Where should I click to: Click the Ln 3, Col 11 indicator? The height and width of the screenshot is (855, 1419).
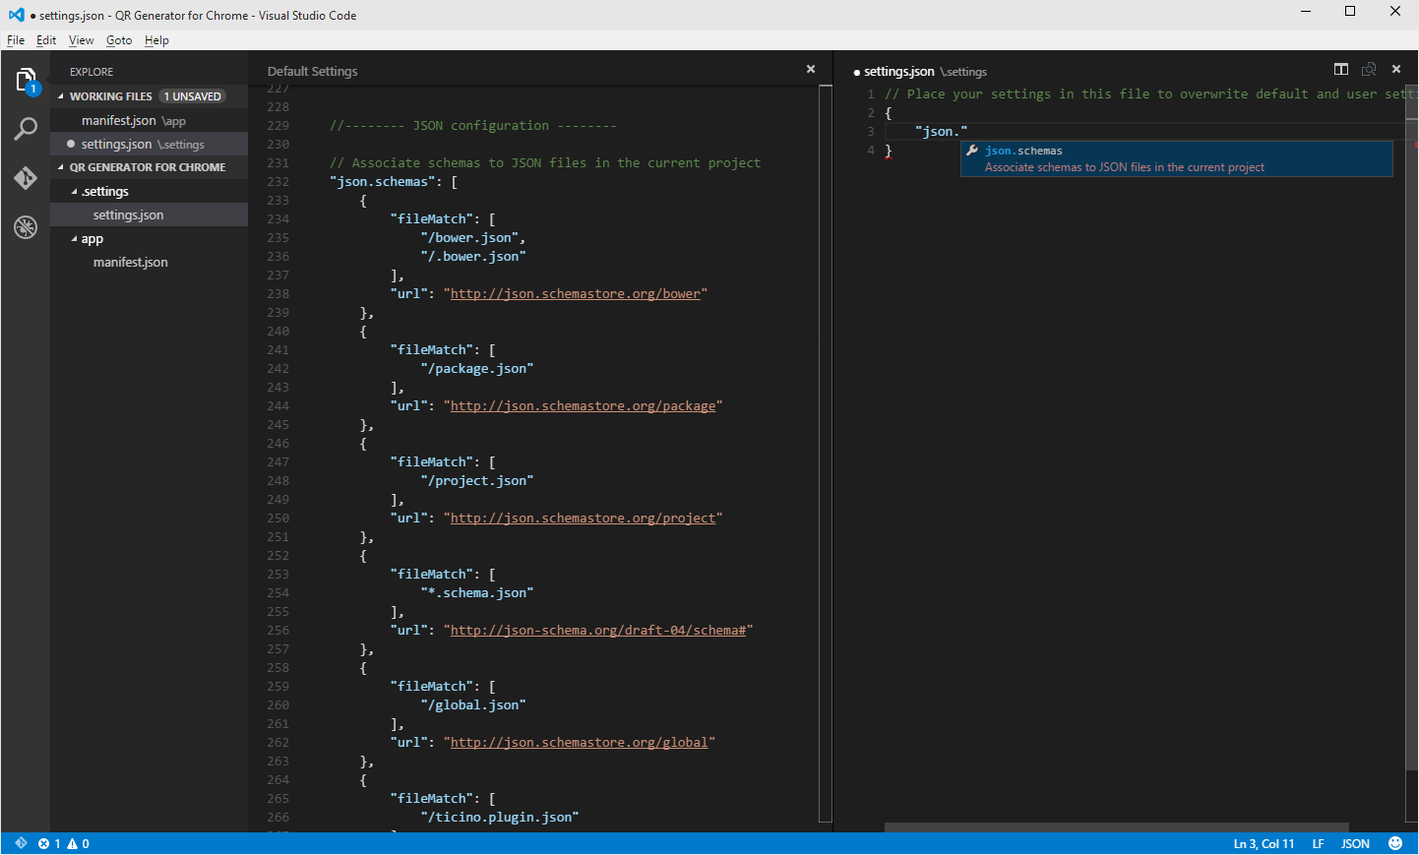click(x=1264, y=843)
